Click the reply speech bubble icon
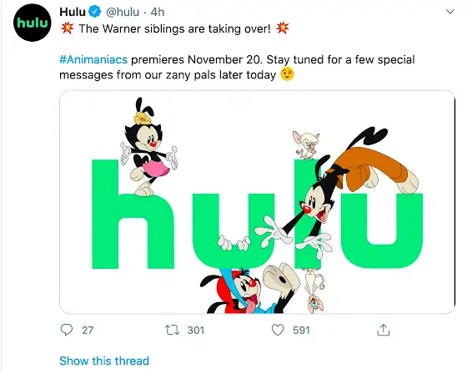This screenshot has height=374, width=467. 67,330
